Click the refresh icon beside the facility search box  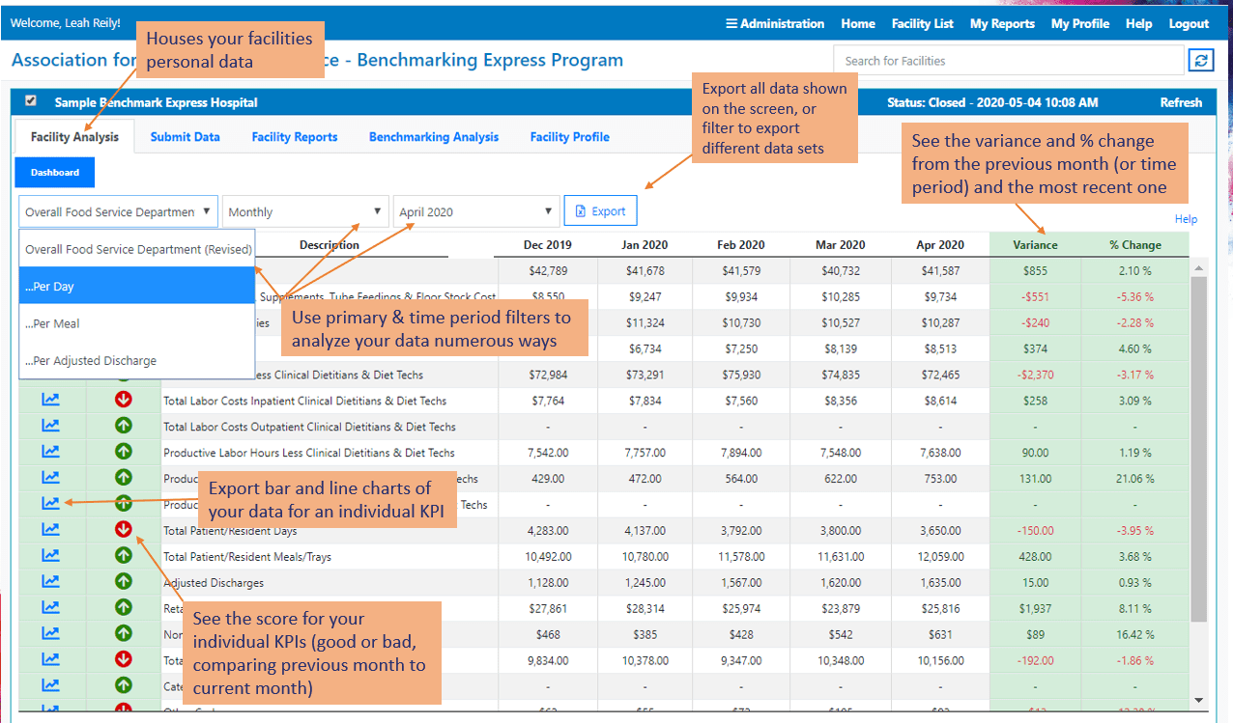point(1199,60)
